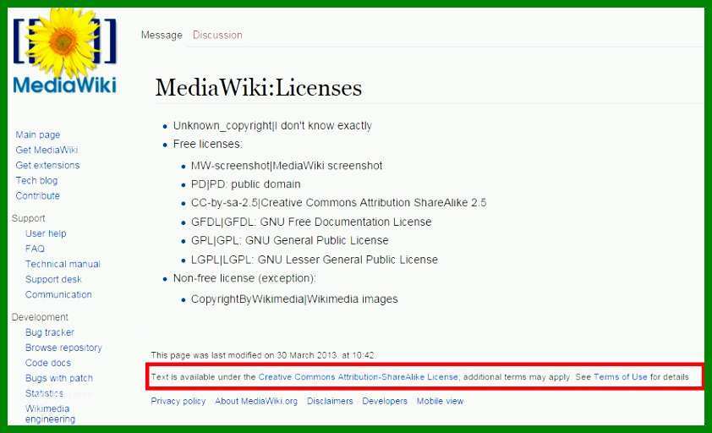The image size is (712, 433).
Task: Open the Privacy policy footer link
Action: 178,401
